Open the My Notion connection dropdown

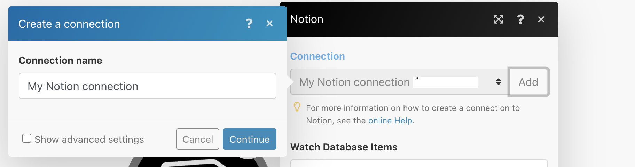[399, 82]
